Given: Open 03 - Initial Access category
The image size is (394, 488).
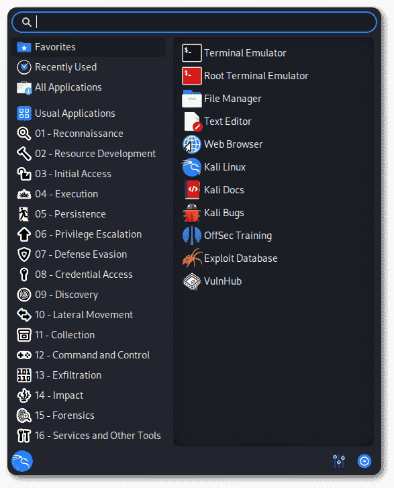Looking at the screenshot, I should point(73,174).
